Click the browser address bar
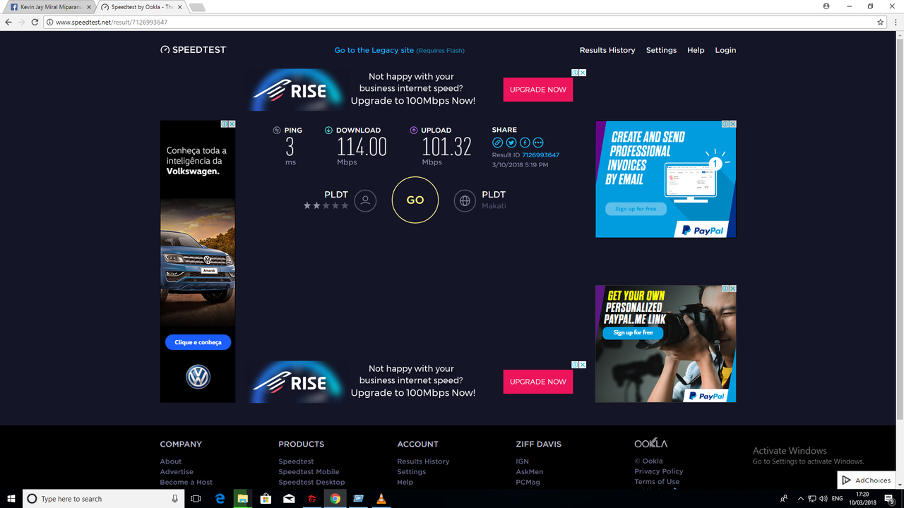Viewport: 904px width, 508px height. [x=282, y=22]
